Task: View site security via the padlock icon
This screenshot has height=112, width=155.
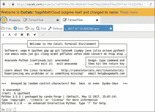Action: [13, 4]
